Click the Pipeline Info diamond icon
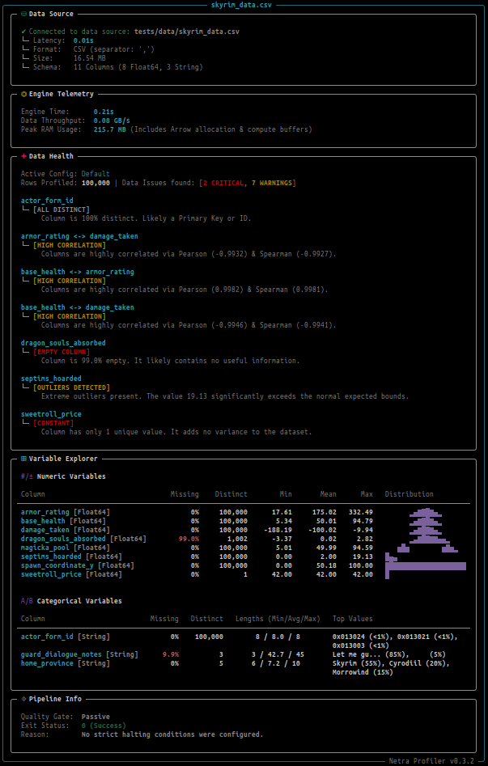The height and width of the screenshot is (766, 488). tap(24, 699)
